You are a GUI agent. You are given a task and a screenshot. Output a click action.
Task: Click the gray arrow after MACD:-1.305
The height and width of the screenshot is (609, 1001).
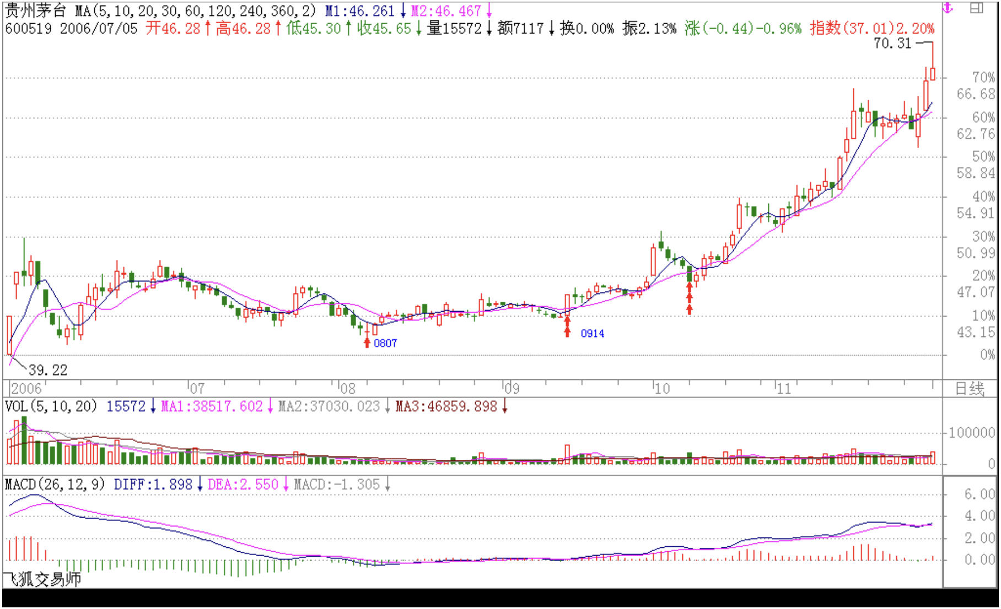[x=388, y=485]
